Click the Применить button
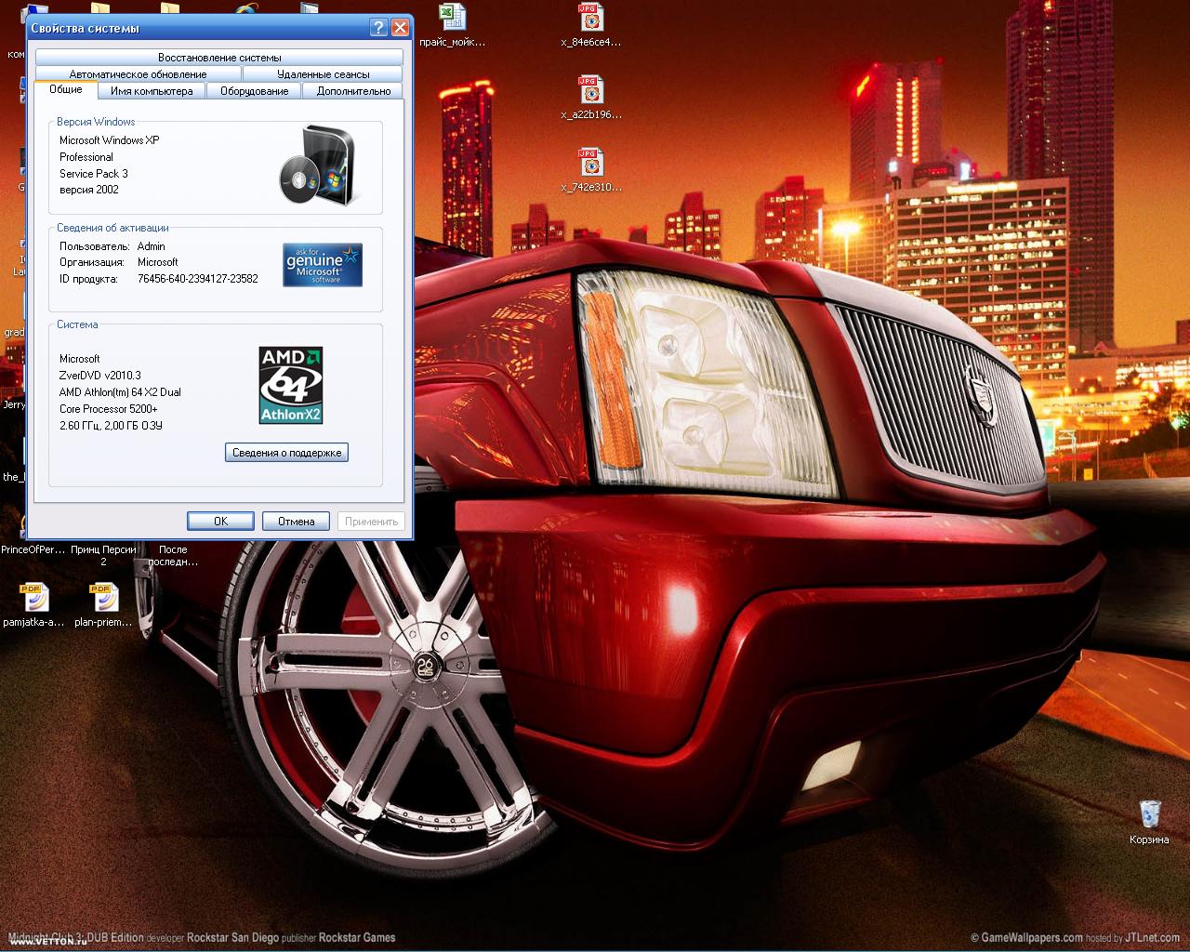The height and width of the screenshot is (952, 1190). (x=371, y=522)
